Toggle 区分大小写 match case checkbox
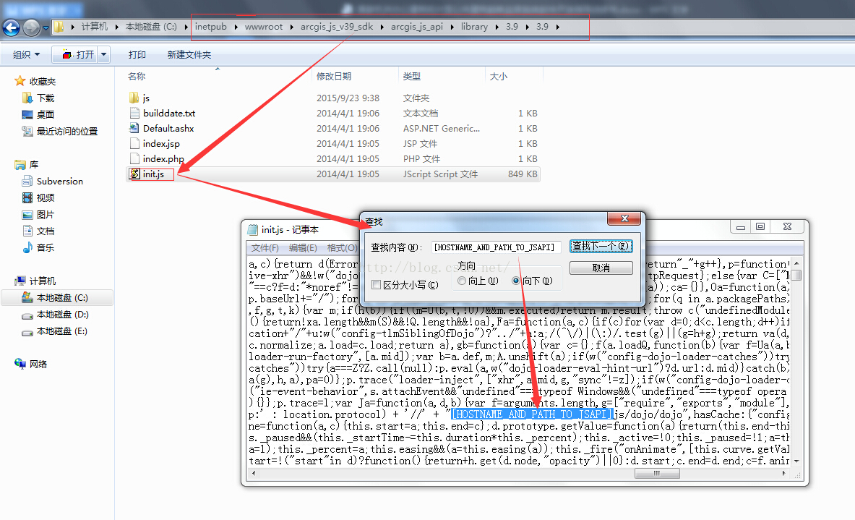 [377, 285]
